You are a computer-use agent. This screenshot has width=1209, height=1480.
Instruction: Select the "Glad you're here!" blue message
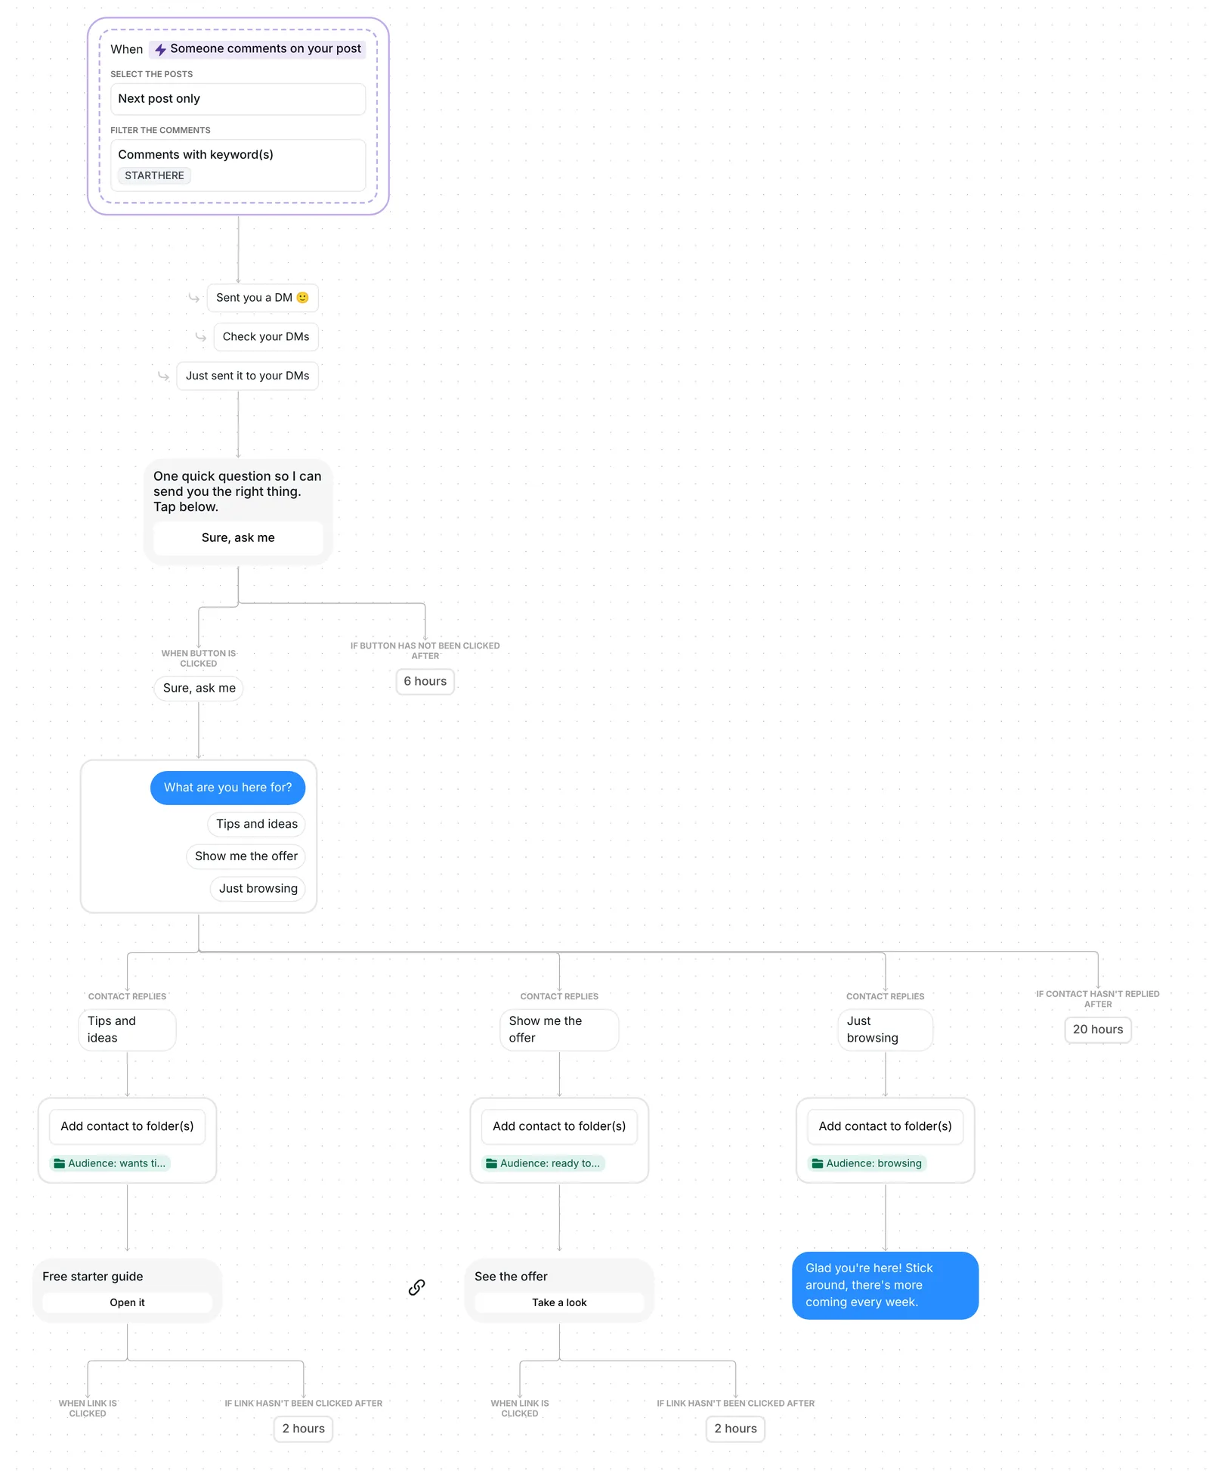(886, 1286)
